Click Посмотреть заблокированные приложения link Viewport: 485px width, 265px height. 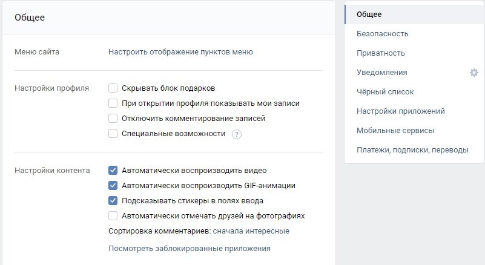click(x=190, y=249)
